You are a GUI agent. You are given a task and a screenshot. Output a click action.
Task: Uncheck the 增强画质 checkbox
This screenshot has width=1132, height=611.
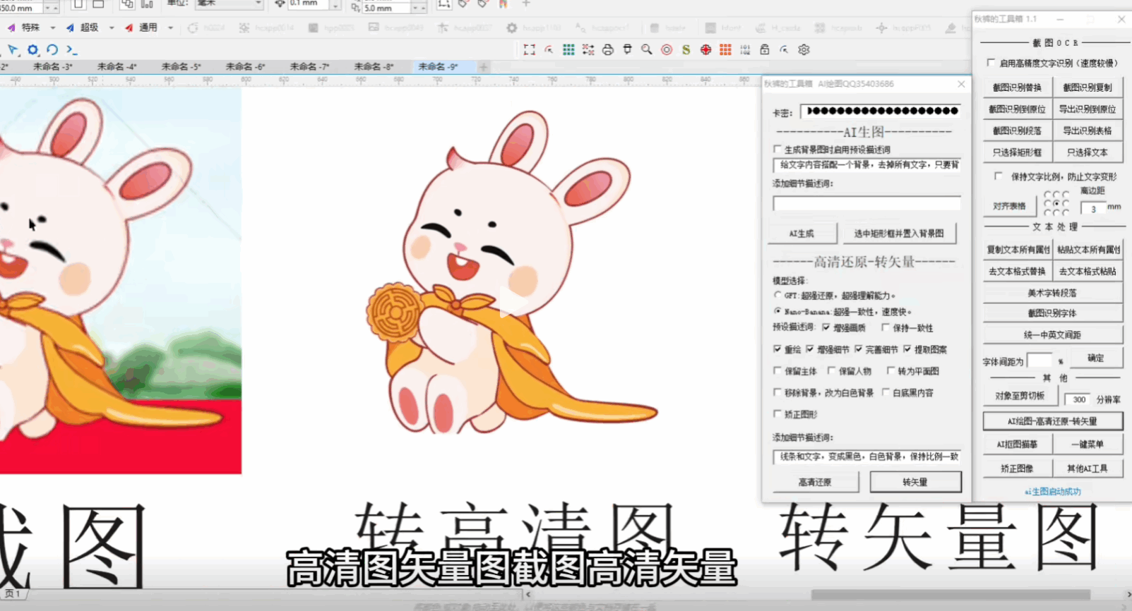click(x=826, y=328)
